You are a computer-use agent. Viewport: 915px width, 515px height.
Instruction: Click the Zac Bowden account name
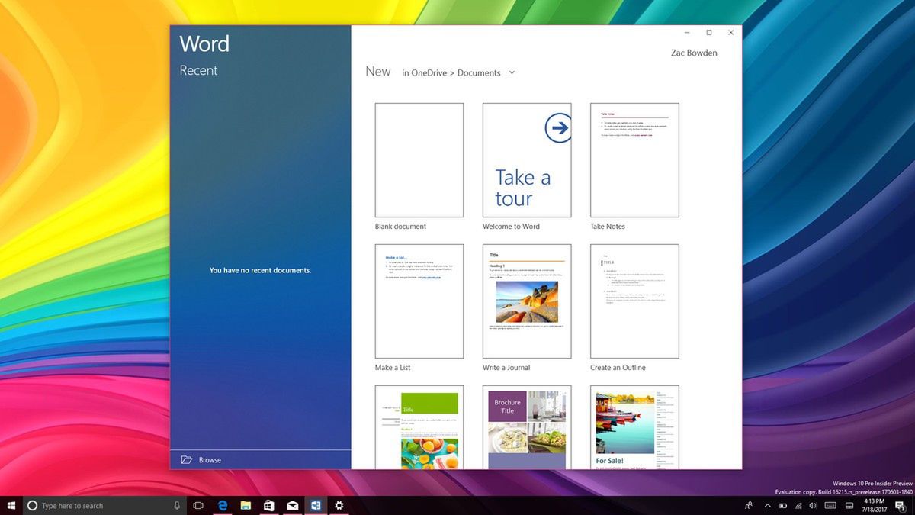click(x=693, y=53)
